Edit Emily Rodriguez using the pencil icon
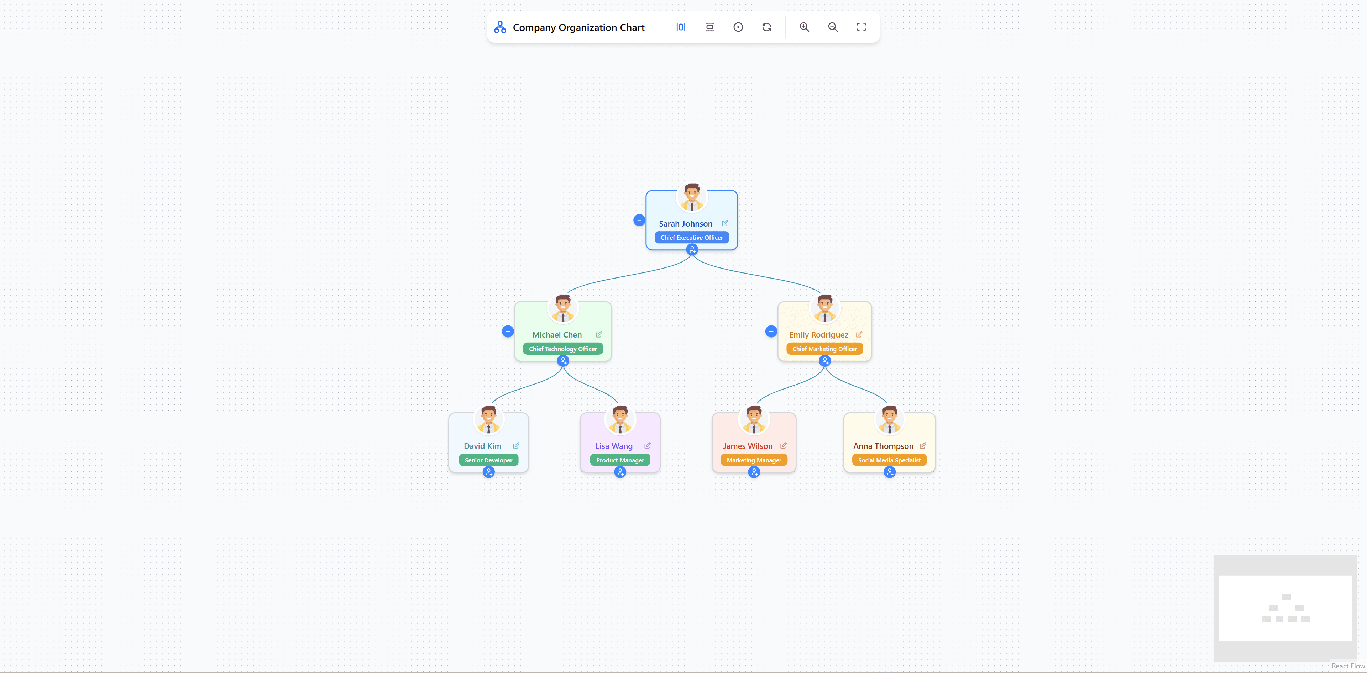1367x673 pixels. [x=859, y=334]
